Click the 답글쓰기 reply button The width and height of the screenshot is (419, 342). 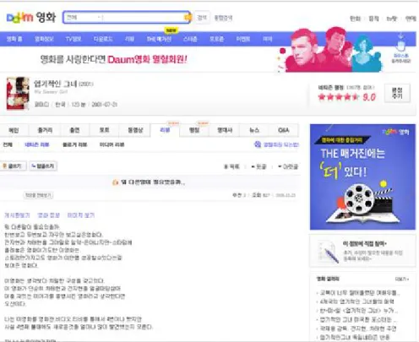tap(43, 166)
